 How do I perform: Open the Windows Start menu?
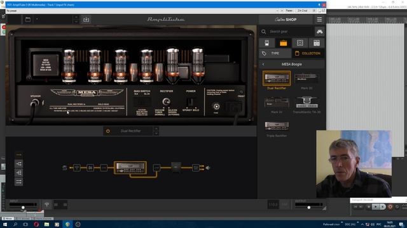[5, 224]
